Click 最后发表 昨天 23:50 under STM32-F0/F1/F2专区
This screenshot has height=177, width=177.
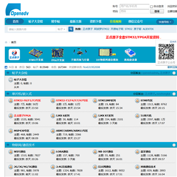(26, 108)
